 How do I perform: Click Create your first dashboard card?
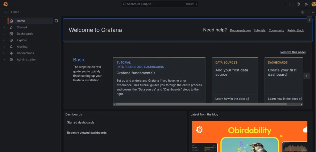[284, 76]
